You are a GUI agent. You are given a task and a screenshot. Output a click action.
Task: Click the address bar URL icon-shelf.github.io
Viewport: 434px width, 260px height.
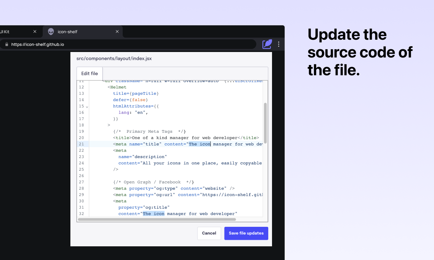(38, 44)
